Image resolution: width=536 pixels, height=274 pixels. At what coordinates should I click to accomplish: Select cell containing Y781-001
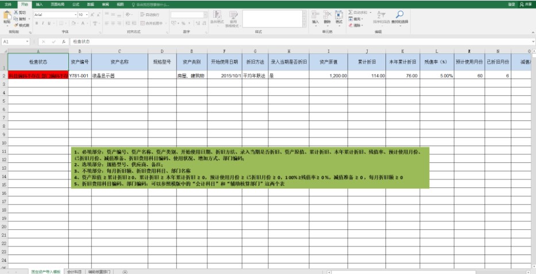[x=80, y=76]
